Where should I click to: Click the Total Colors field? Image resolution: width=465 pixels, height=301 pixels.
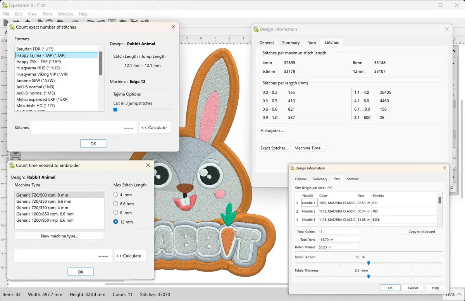[x=338, y=232]
